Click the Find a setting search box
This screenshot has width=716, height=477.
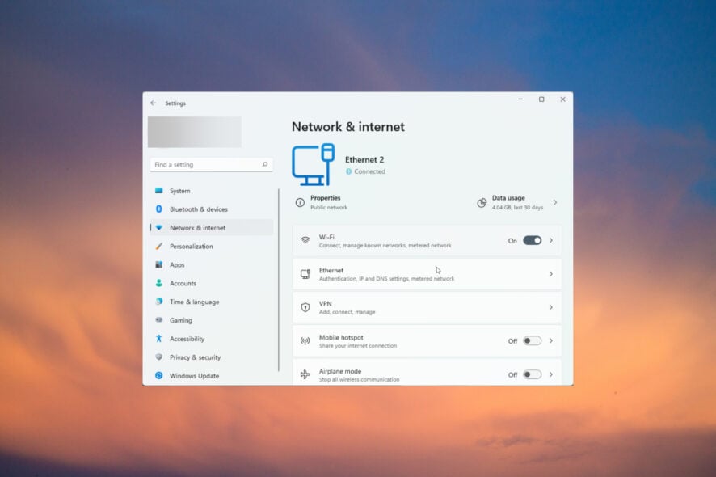click(212, 164)
